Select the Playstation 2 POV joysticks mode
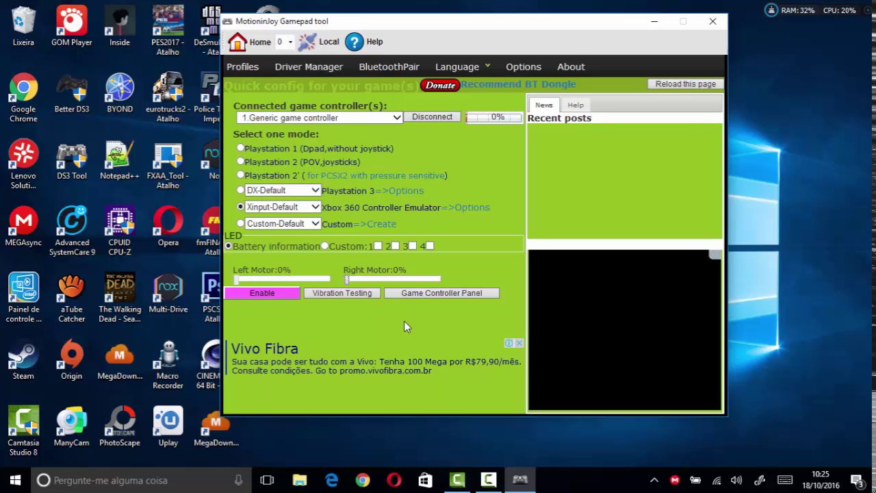Viewport: 876px width, 493px height. [240, 162]
